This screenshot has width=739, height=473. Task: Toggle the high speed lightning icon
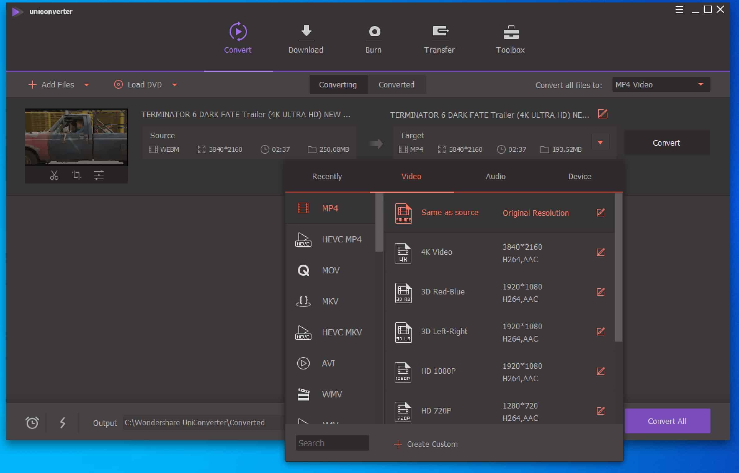63,422
